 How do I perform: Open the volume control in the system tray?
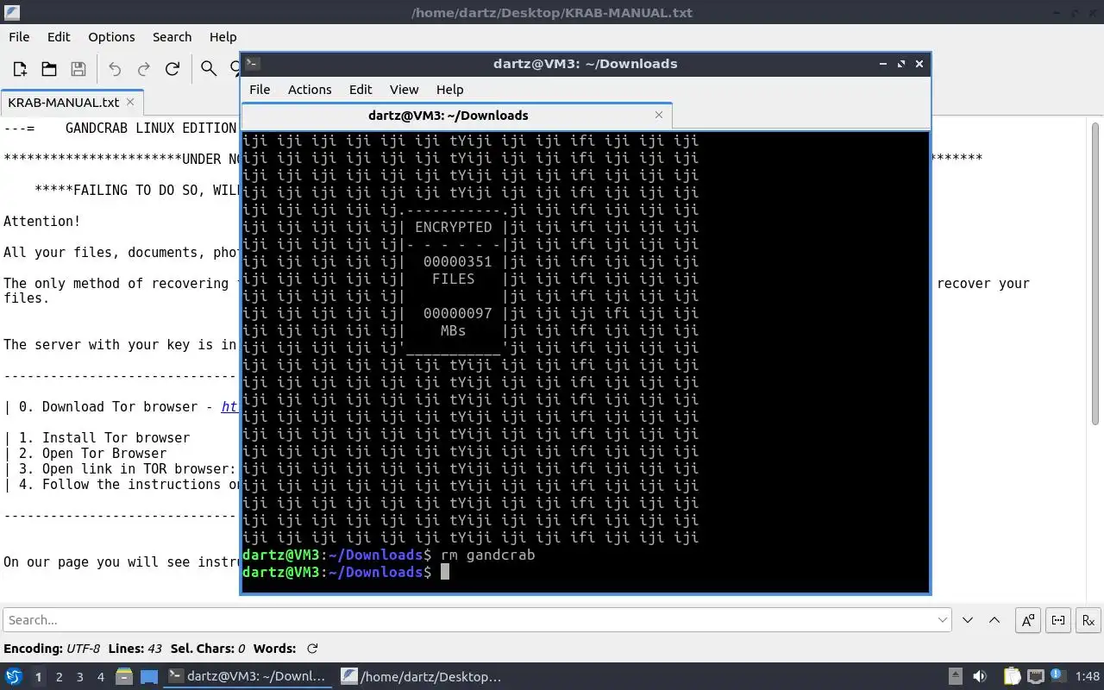[x=981, y=676]
